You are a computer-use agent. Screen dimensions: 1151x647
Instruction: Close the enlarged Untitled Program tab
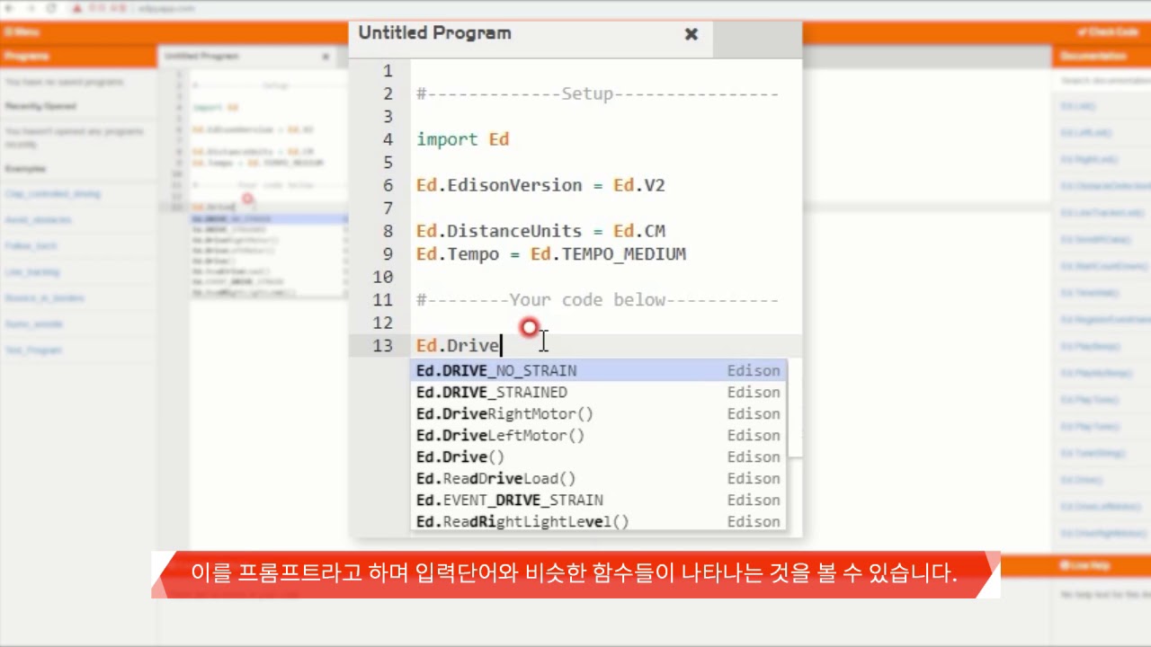(x=691, y=34)
